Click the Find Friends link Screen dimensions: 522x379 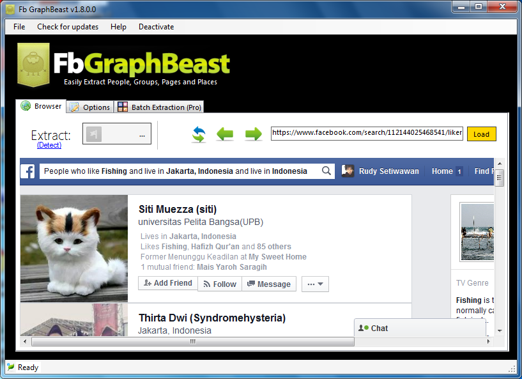pyautogui.click(x=484, y=171)
